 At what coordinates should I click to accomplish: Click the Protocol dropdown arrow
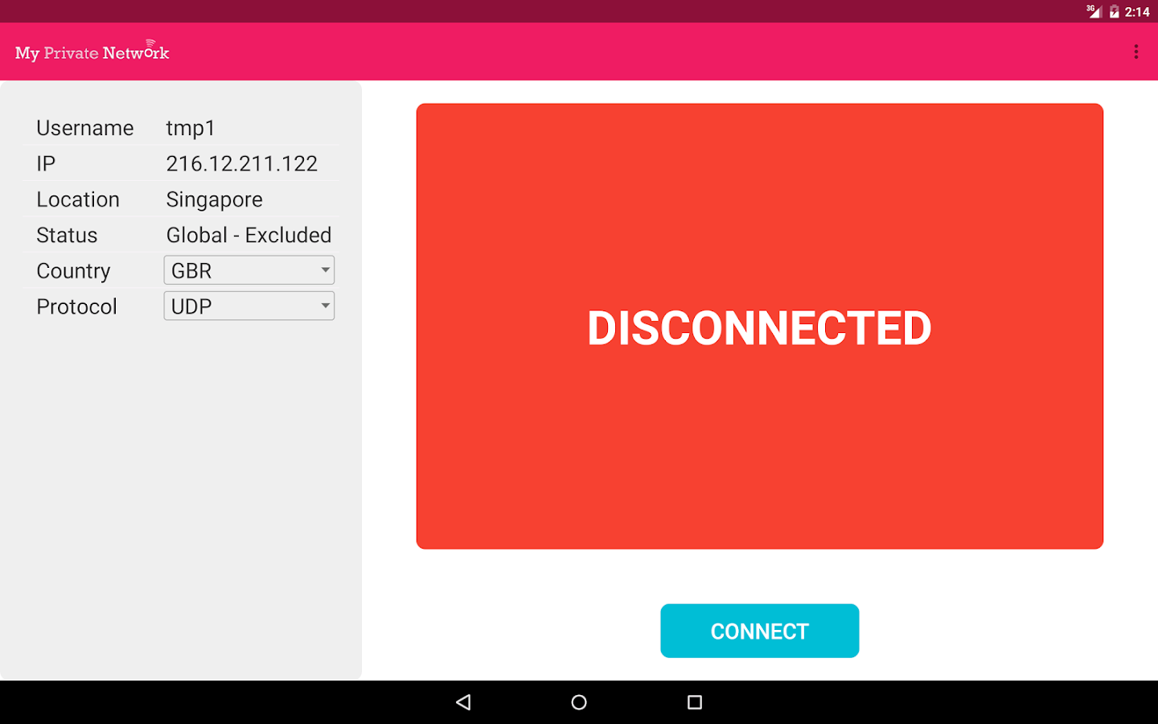pos(325,306)
